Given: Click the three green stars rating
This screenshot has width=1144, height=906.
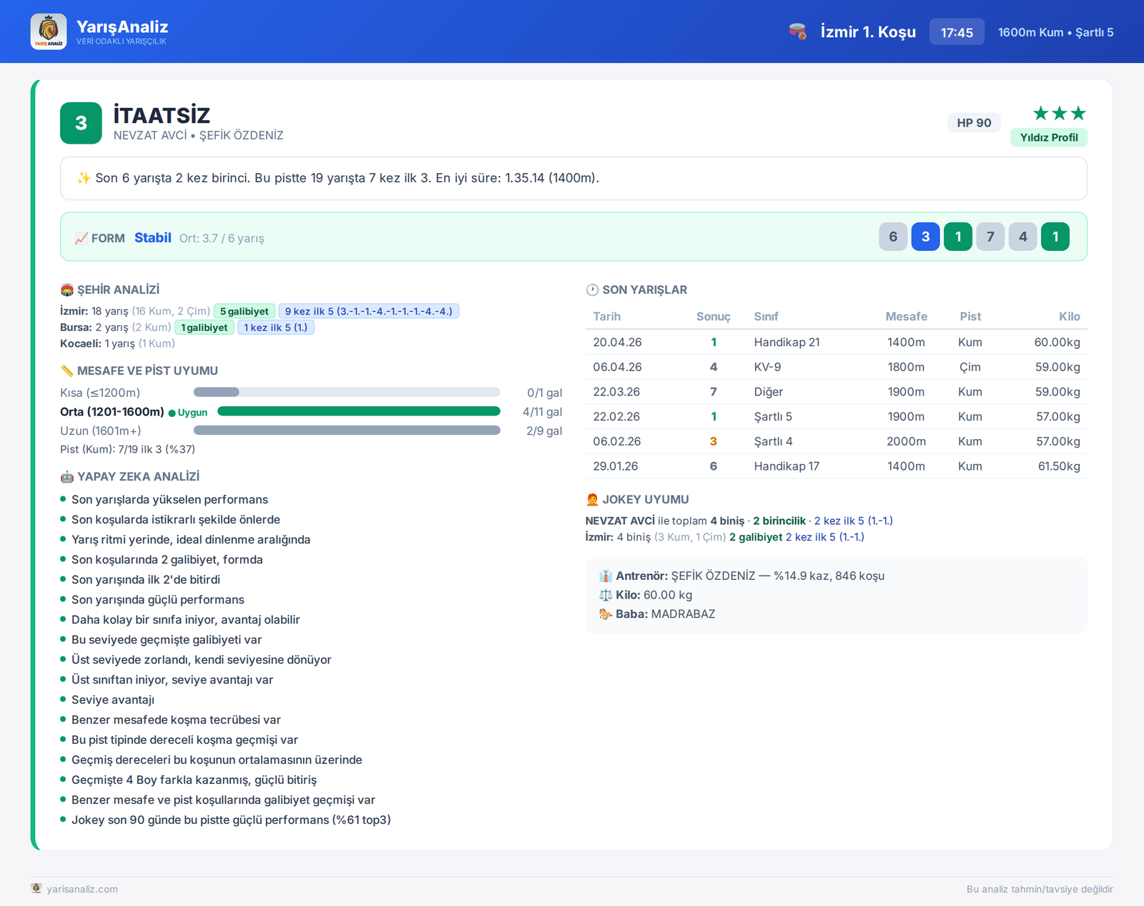Looking at the screenshot, I should [1060, 113].
